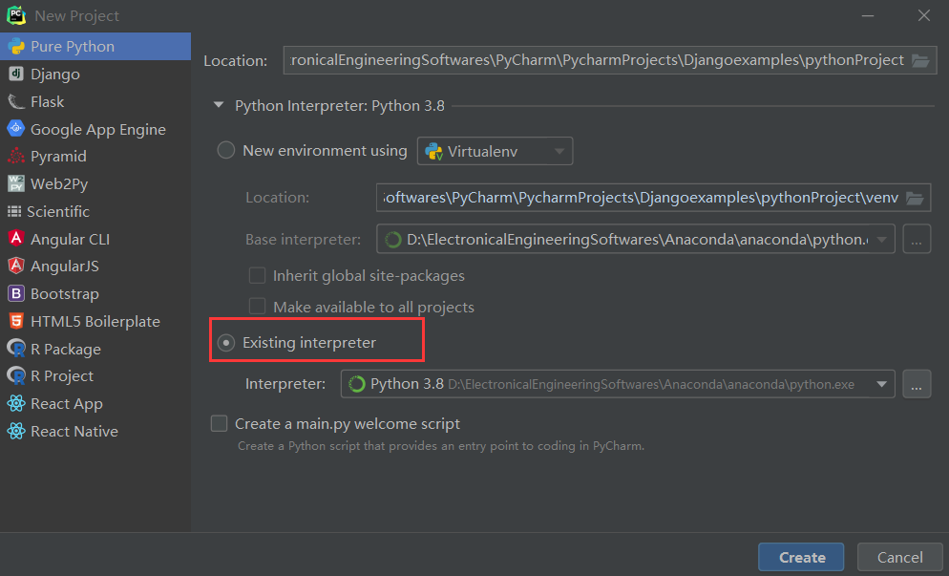Open the Virtualenv environment dropdown

coord(495,151)
